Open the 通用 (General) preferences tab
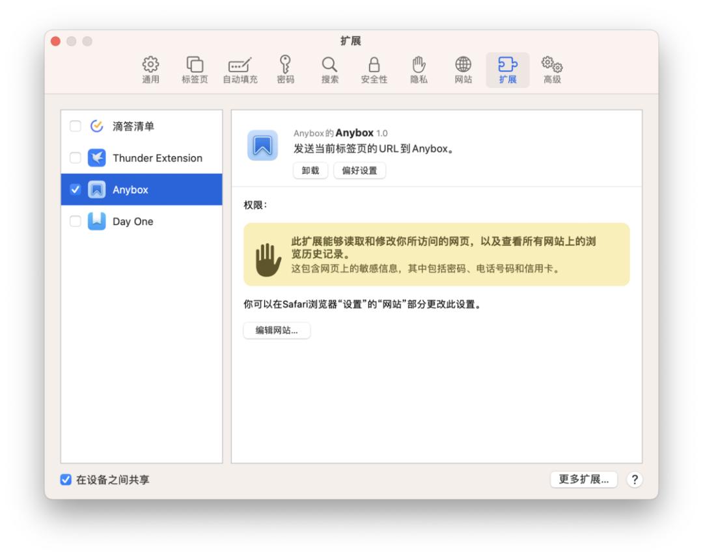Viewport: 703px width, 558px height. tap(150, 70)
